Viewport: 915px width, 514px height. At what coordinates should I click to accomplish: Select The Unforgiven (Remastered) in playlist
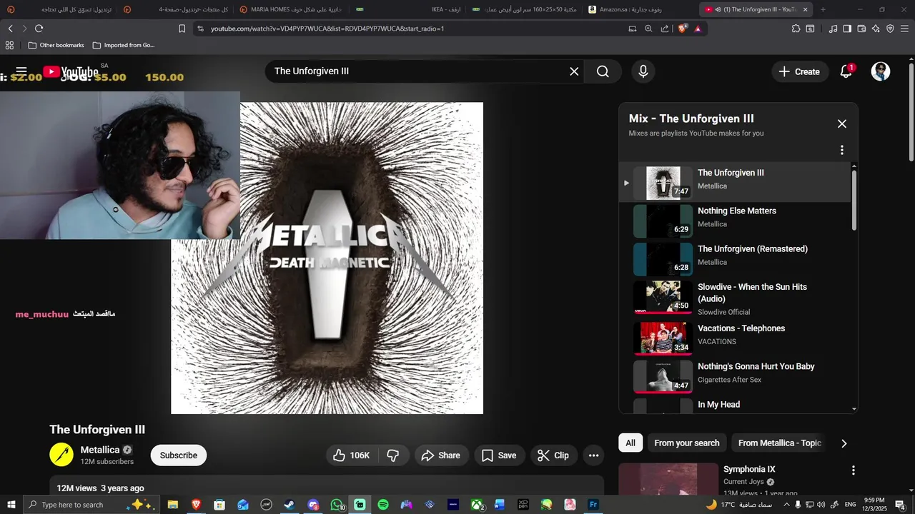(x=736, y=258)
